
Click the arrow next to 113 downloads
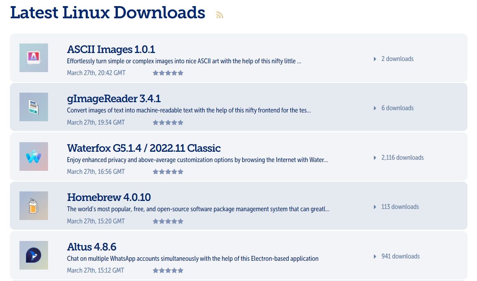tap(375, 207)
